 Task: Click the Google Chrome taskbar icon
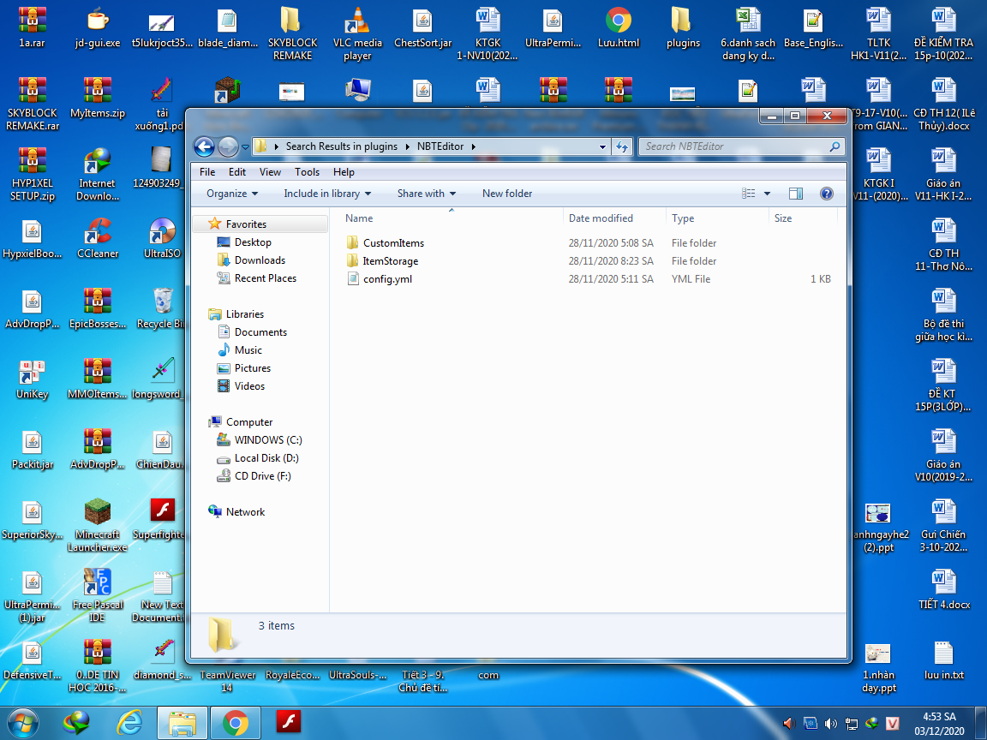pyautogui.click(x=236, y=723)
